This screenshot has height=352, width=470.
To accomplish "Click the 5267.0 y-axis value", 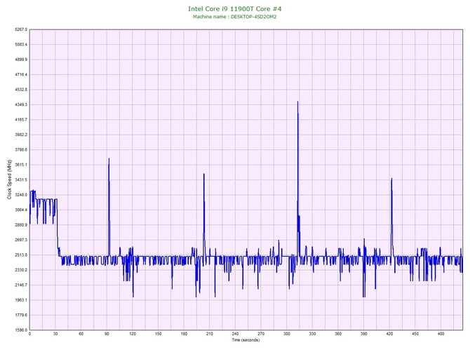I will [21, 29].
